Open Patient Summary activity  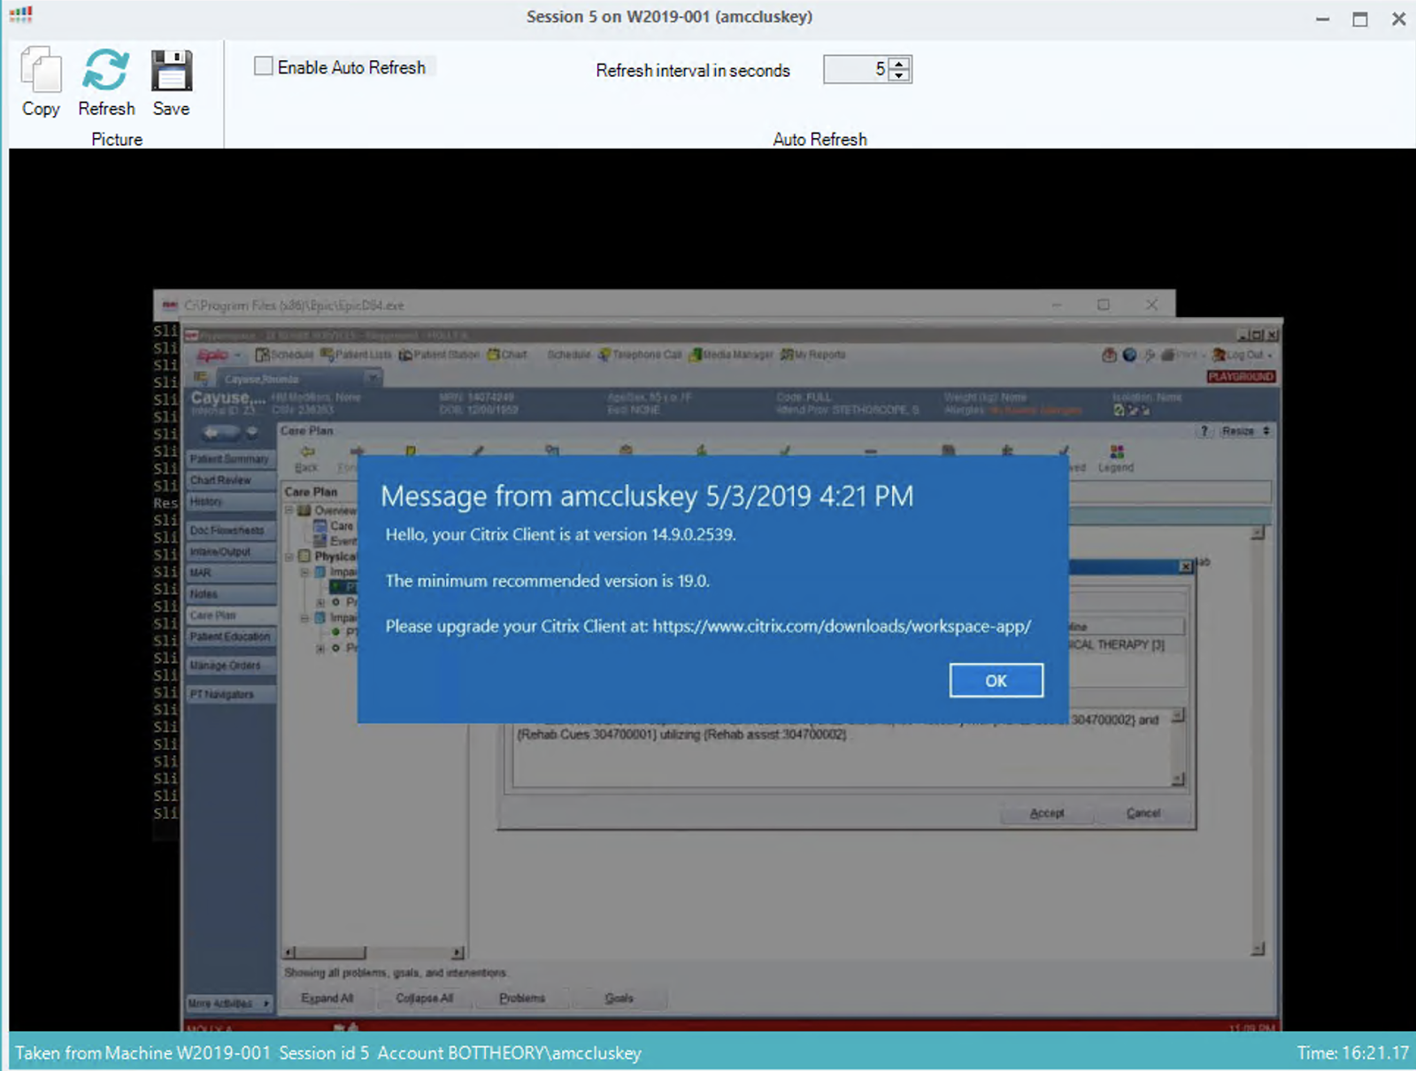230,458
